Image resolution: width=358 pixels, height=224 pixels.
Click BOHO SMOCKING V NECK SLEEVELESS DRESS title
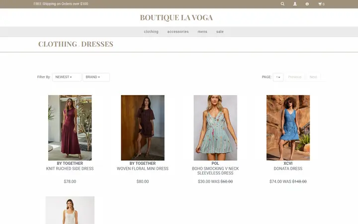point(215,171)
